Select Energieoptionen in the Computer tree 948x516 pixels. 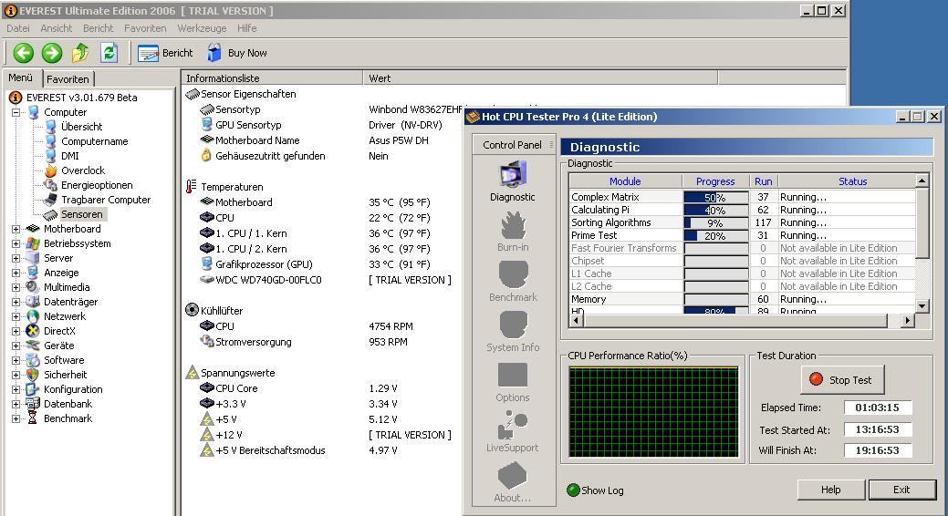[x=97, y=185]
